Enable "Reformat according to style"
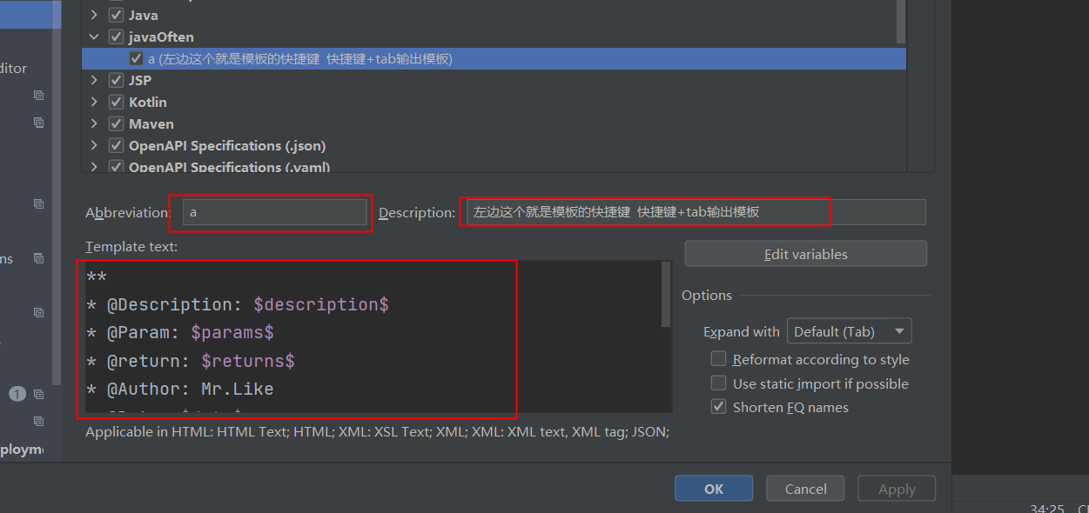The width and height of the screenshot is (1089, 513). click(718, 358)
